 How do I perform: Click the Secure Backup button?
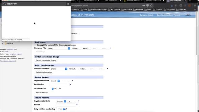[42, 93]
